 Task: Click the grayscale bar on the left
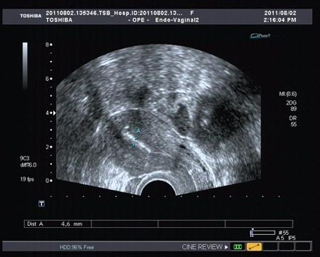(25, 66)
